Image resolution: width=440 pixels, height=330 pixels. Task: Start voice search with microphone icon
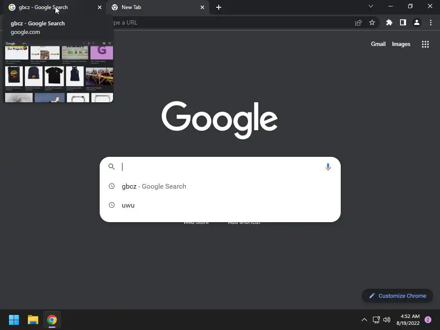click(x=328, y=167)
